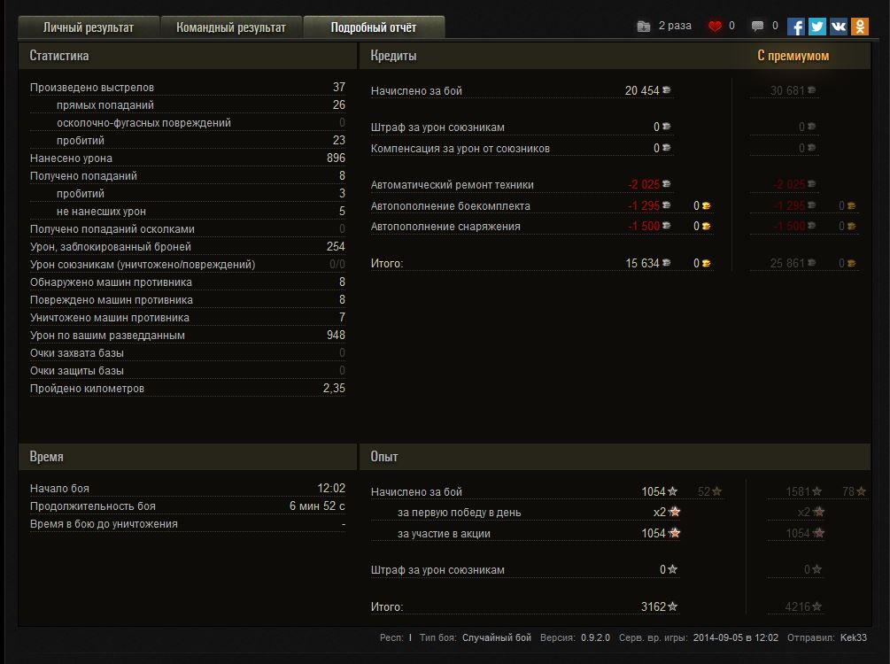Viewport: 890px width, 664px height.
Task: Click the download folder icon
Action: coord(644,27)
